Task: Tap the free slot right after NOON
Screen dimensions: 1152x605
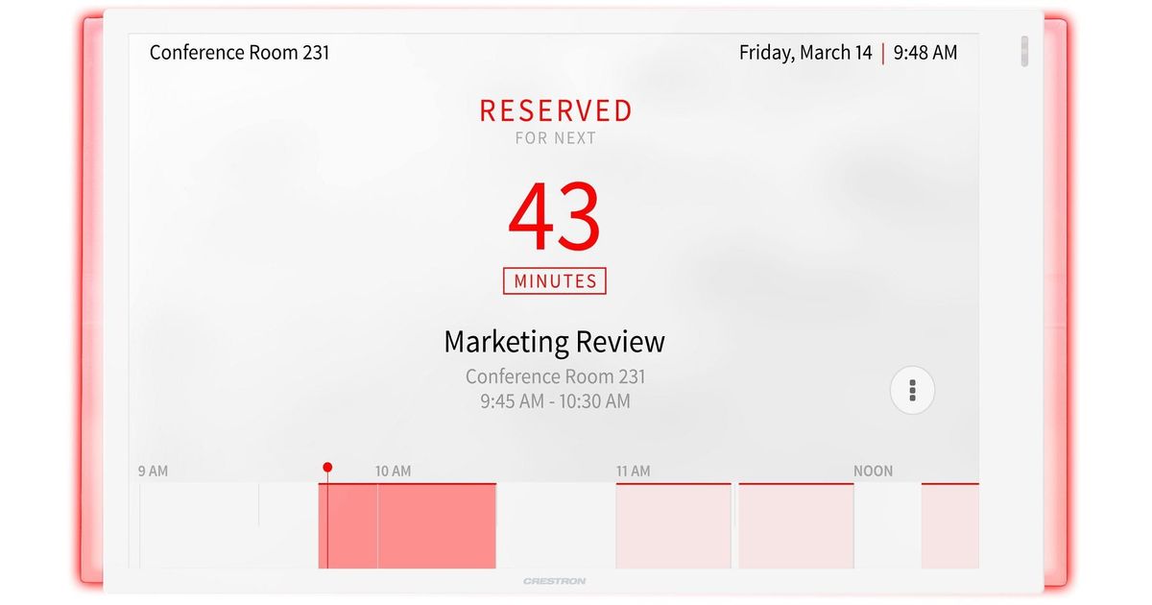Action: pyautogui.click(x=887, y=526)
